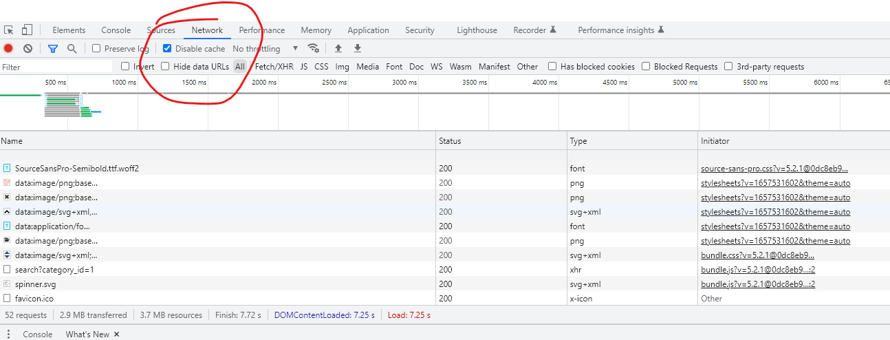The height and width of the screenshot is (340, 890).
Task: Open the drawer menu three dots icon
Action: [x=8, y=334]
